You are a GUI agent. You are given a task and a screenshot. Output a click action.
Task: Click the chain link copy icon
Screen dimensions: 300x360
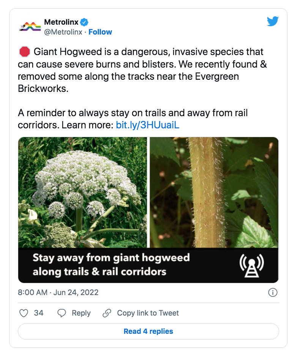point(107,313)
